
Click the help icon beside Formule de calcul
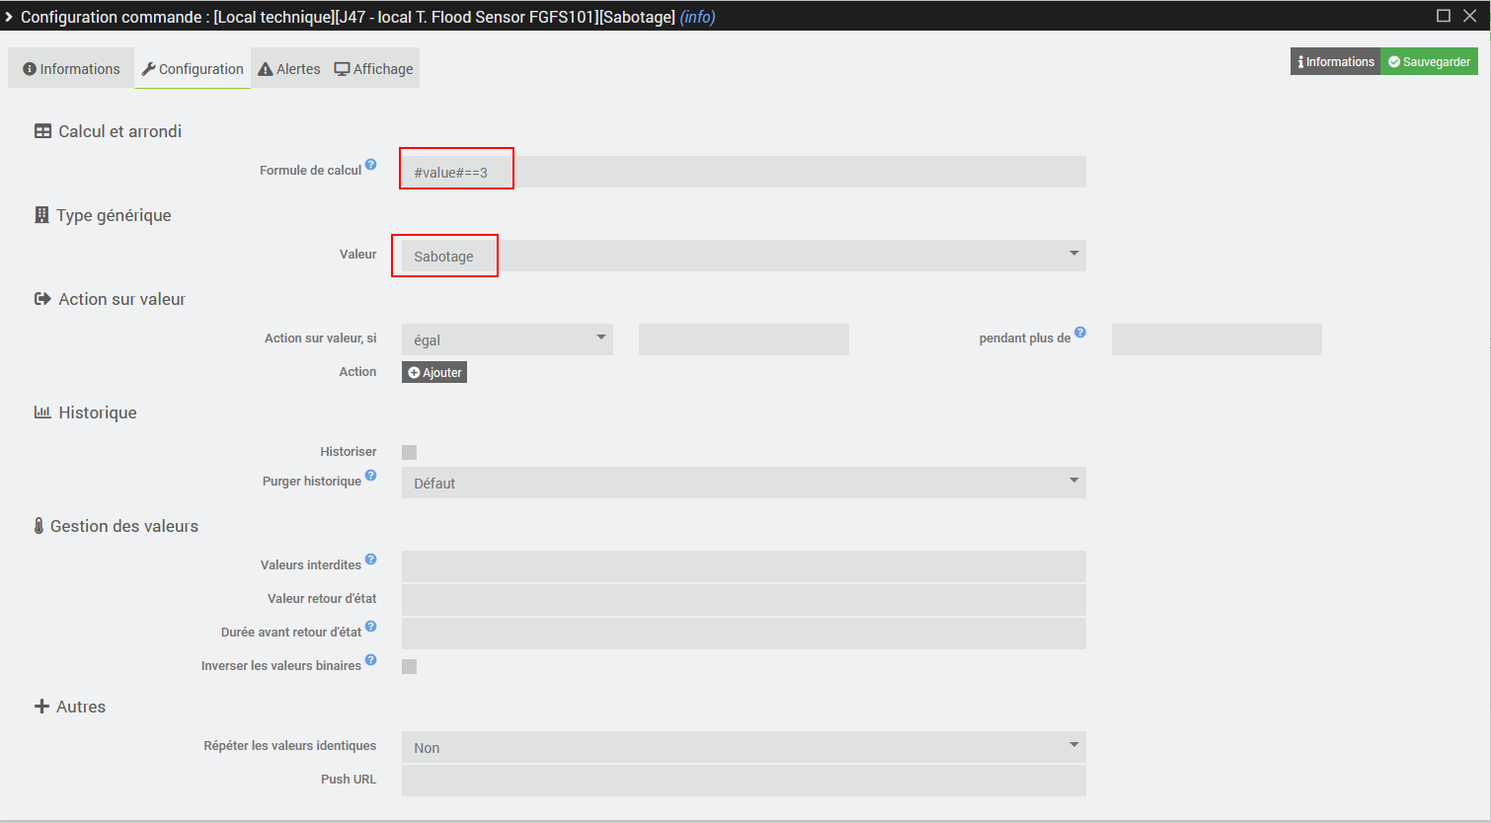click(370, 165)
